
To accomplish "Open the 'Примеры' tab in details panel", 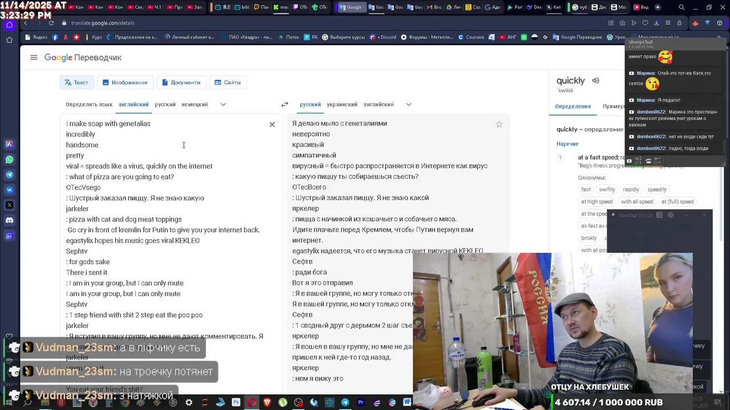I will [613, 106].
